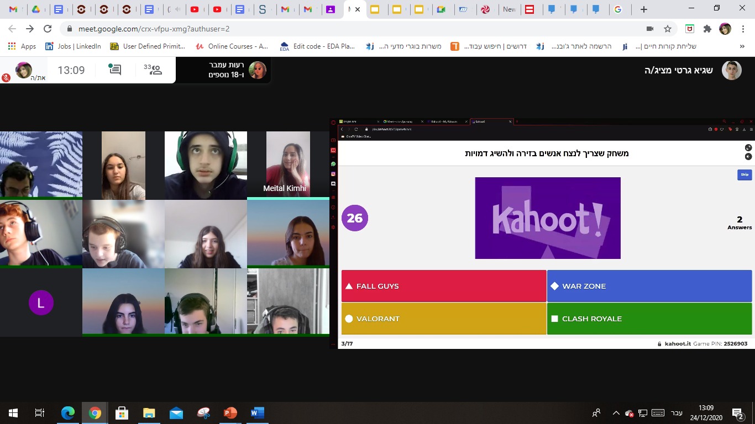The image size is (755, 424).
Task: Go back in Chrome
Action: 12,29
